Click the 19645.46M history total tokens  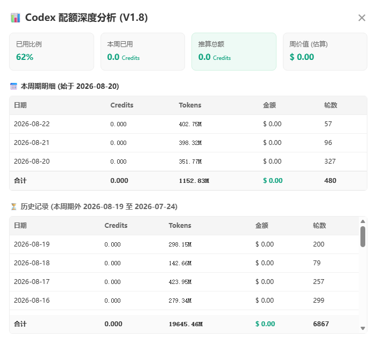coord(186,324)
